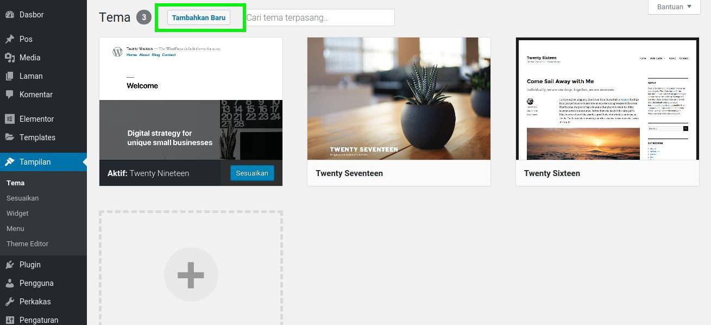
Task: Open the Komentar speech bubble icon
Action: click(10, 95)
